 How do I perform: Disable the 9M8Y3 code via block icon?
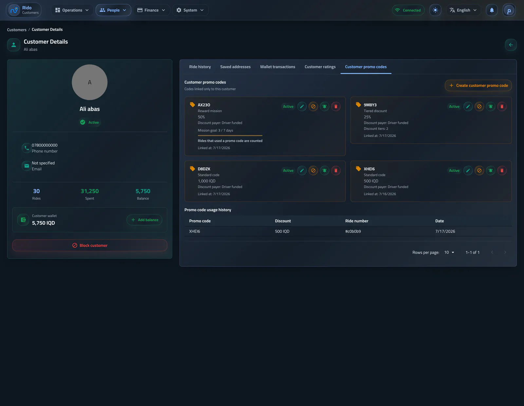point(479,107)
